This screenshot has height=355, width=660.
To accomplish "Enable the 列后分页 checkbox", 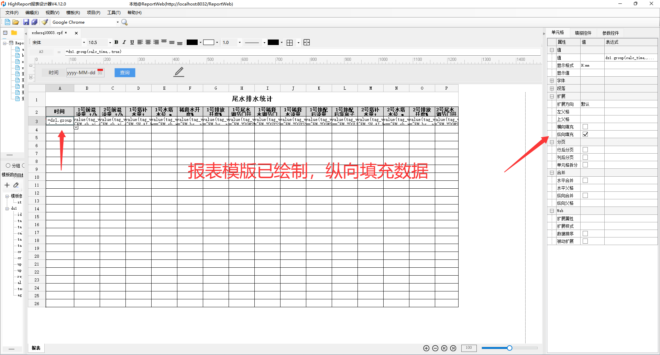I will (585, 157).
